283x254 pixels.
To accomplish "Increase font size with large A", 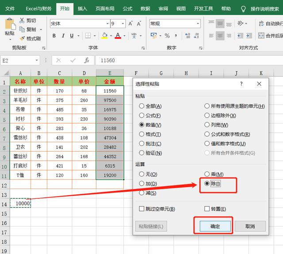I will click(130, 23).
